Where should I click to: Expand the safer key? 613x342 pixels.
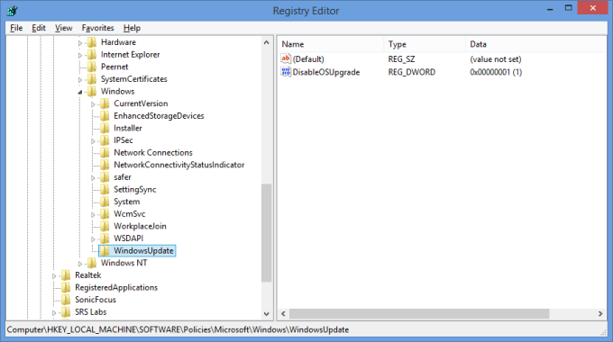pos(93,178)
